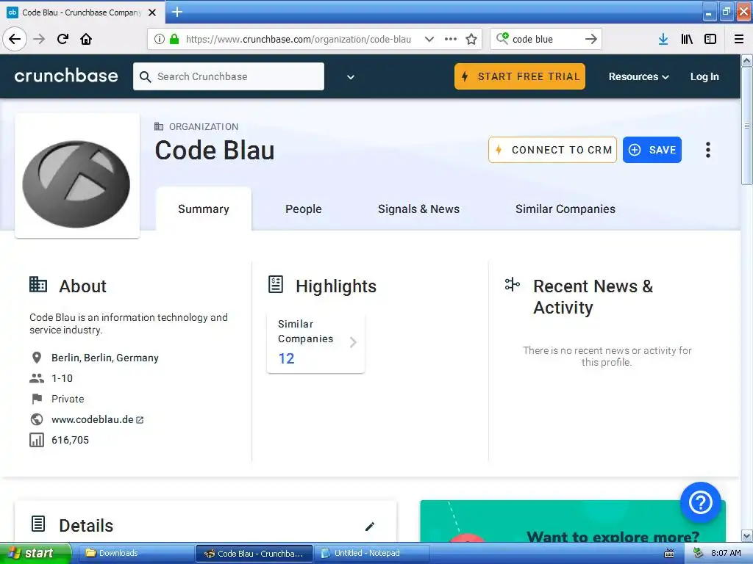Go back with the browser back arrow
753x564 pixels.
15,39
